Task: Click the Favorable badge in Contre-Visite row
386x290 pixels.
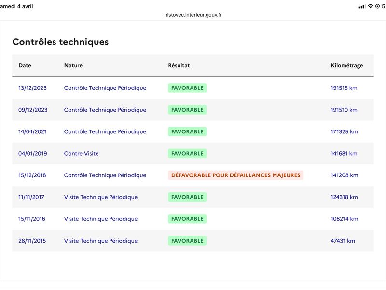Action: 187,153
